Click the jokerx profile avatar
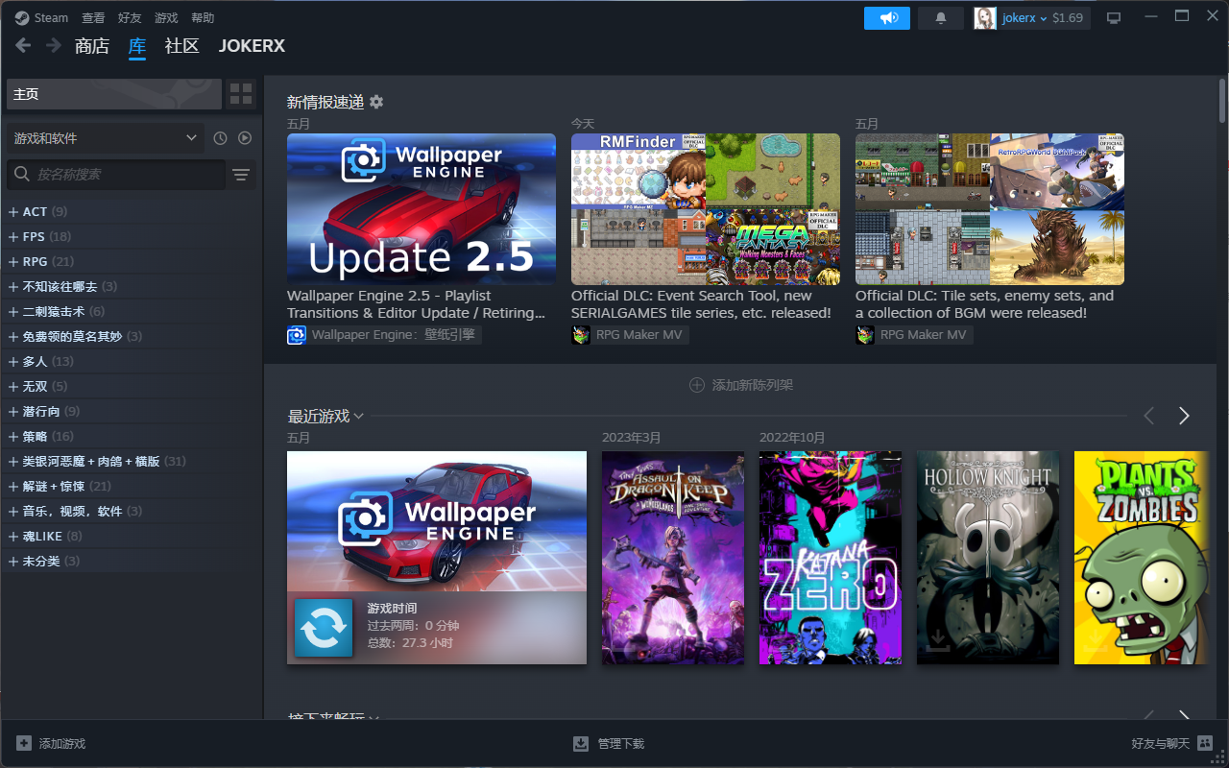 [x=985, y=17]
